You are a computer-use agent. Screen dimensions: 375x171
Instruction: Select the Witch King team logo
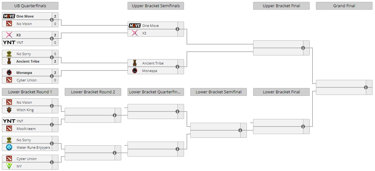tap(9, 110)
